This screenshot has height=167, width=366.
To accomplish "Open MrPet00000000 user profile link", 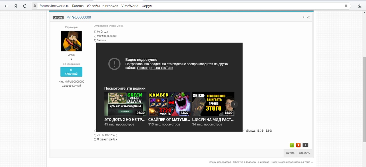I will click(79, 17).
